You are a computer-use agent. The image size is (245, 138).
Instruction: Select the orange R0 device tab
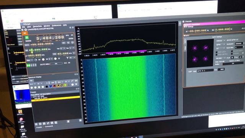click(x=24, y=33)
